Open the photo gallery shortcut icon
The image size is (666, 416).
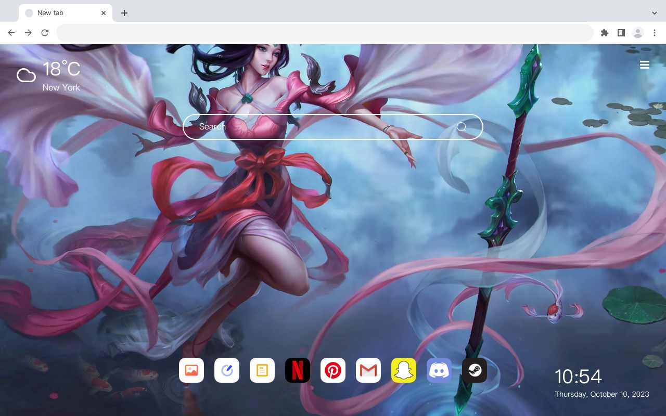click(x=191, y=370)
